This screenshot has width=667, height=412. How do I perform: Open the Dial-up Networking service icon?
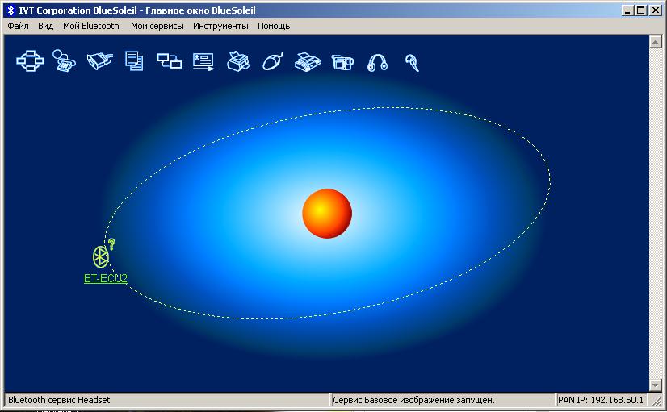pos(64,61)
